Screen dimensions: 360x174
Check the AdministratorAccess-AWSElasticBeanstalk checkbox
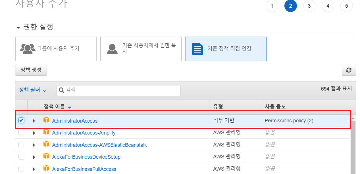coord(21,144)
